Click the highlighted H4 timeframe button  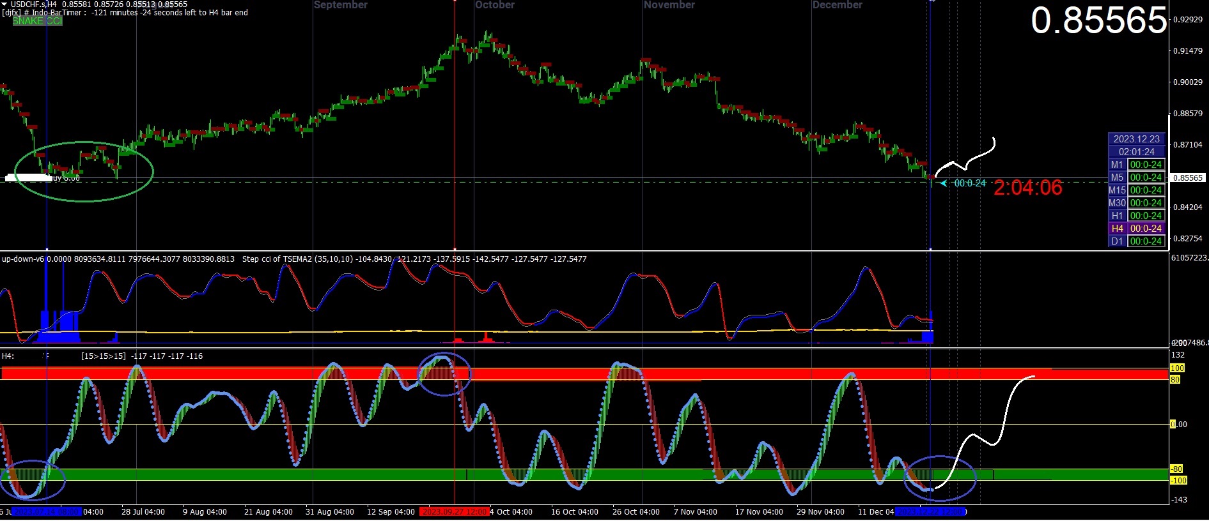(x=1117, y=229)
